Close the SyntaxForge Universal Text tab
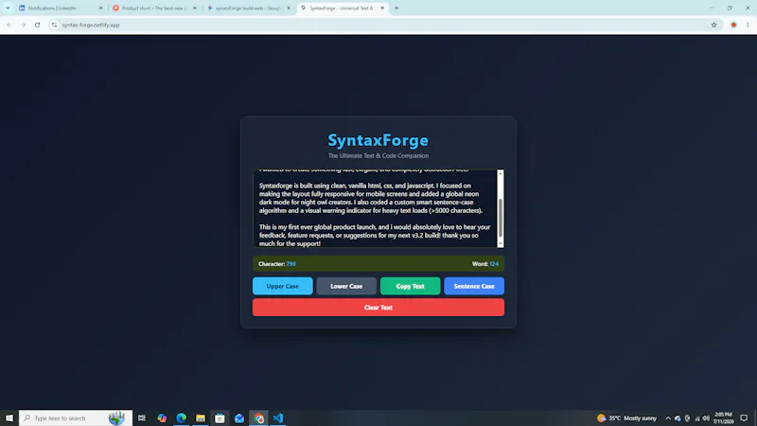Screen dimensions: 757x426 (382, 9)
